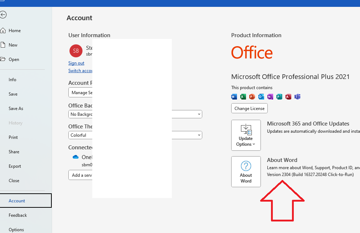Select the Account tab
The image size is (360, 233).
25,201
